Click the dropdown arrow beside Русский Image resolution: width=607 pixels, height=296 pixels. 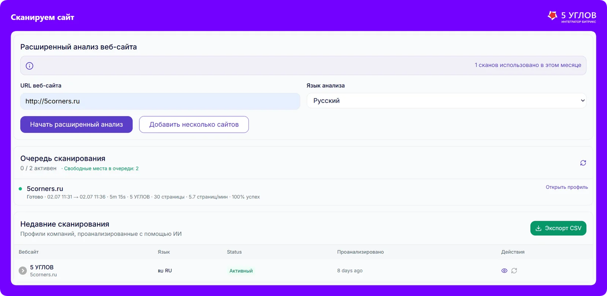tap(583, 101)
